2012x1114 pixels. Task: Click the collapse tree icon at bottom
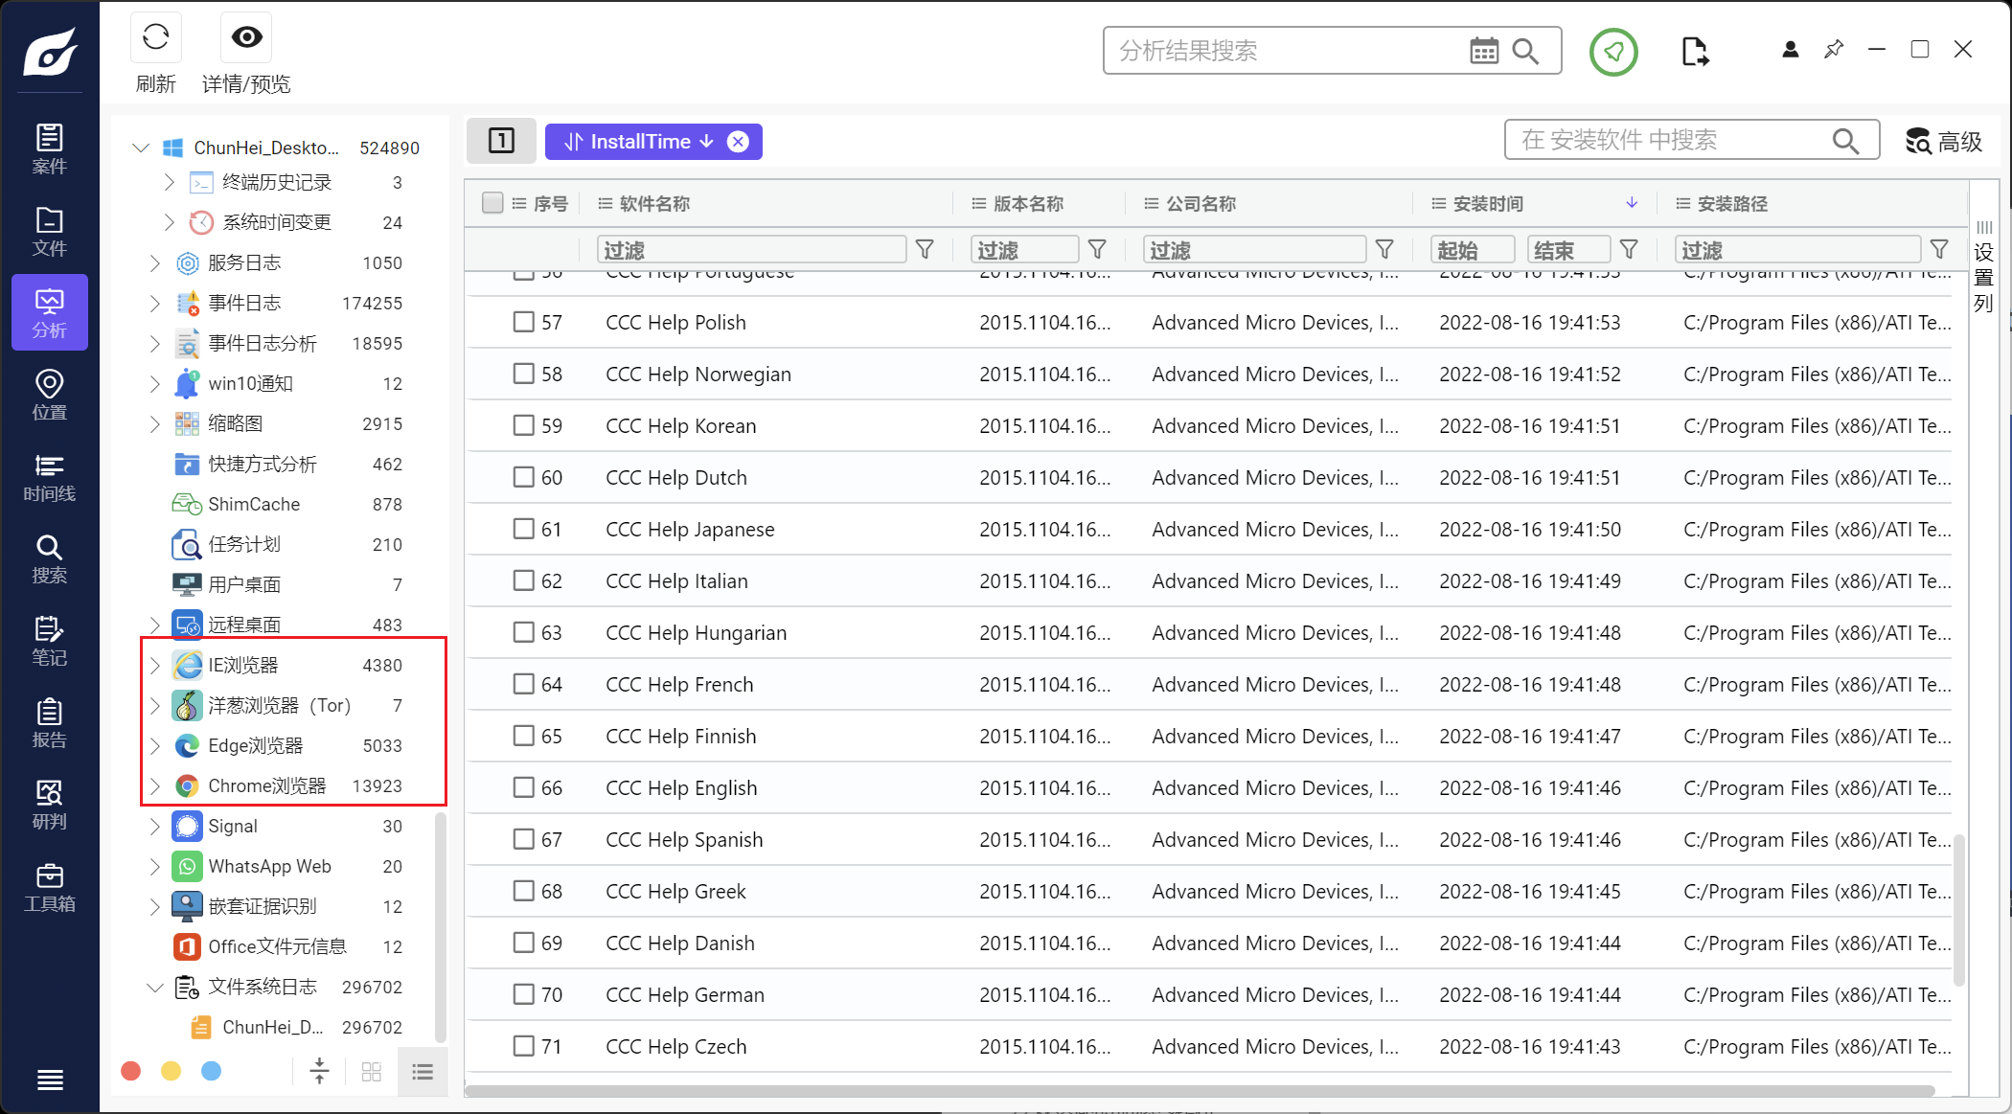pyautogui.click(x=320, y=1071)
